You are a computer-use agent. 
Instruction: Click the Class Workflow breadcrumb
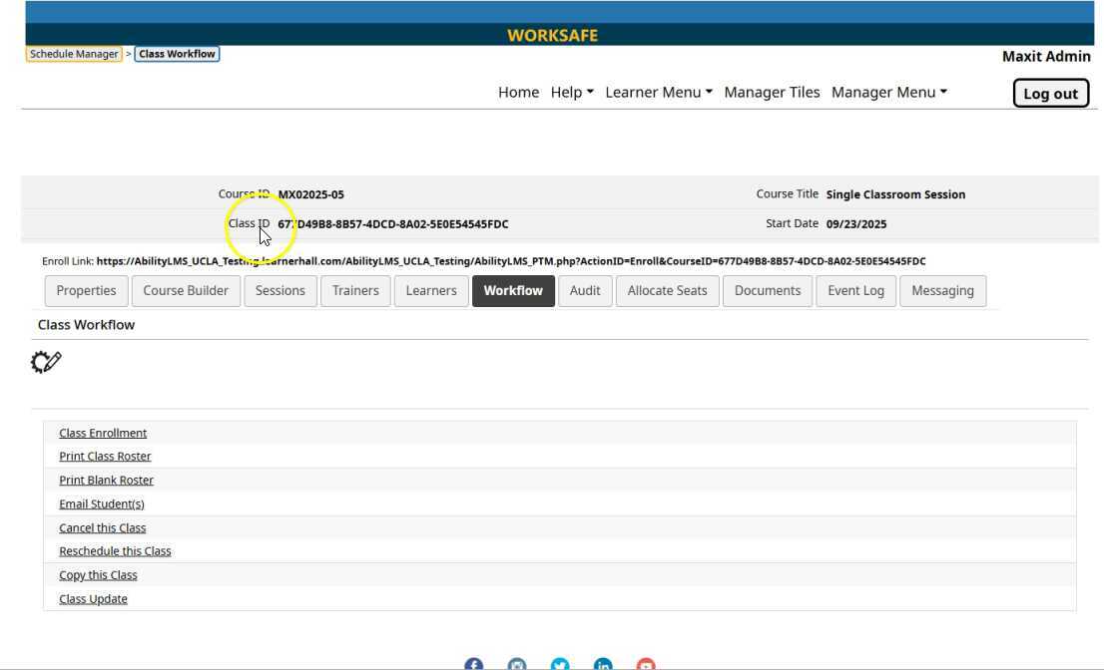pyautogui.click(x=177, y=54)
